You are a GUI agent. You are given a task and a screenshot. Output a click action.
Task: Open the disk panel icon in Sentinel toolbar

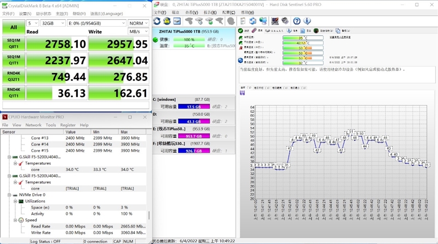[x=177, y=21]
